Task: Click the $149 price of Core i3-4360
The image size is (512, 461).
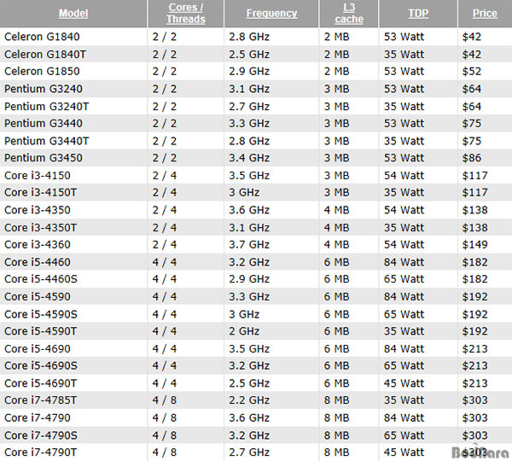Action: coord(475,245)
